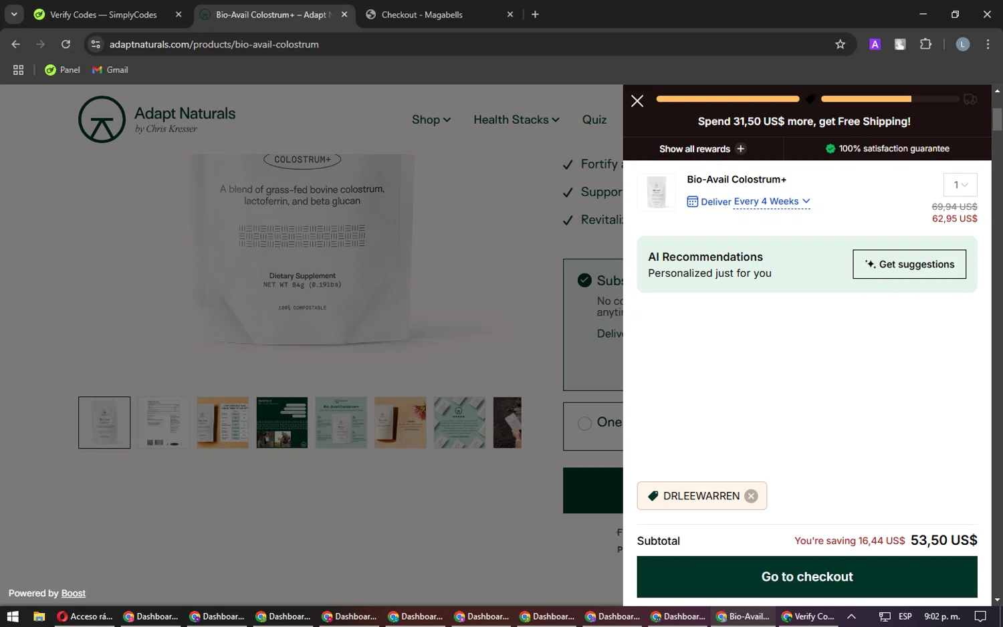Open the Chrome profile avatar L
Viewport: 1003px width, 627px height.
click(963, 44)
